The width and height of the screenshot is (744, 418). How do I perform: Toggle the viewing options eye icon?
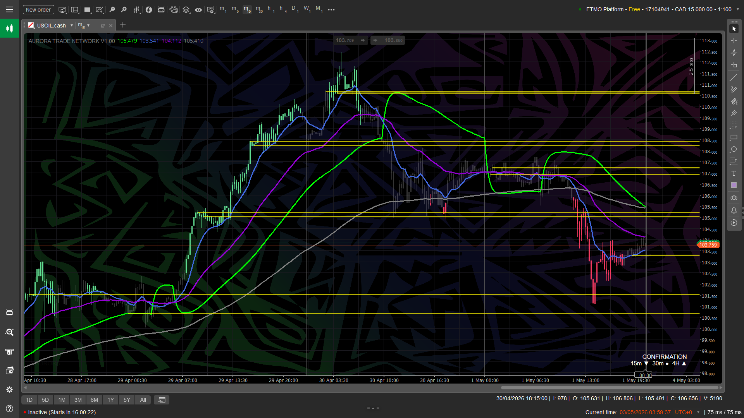coord(198,10)
